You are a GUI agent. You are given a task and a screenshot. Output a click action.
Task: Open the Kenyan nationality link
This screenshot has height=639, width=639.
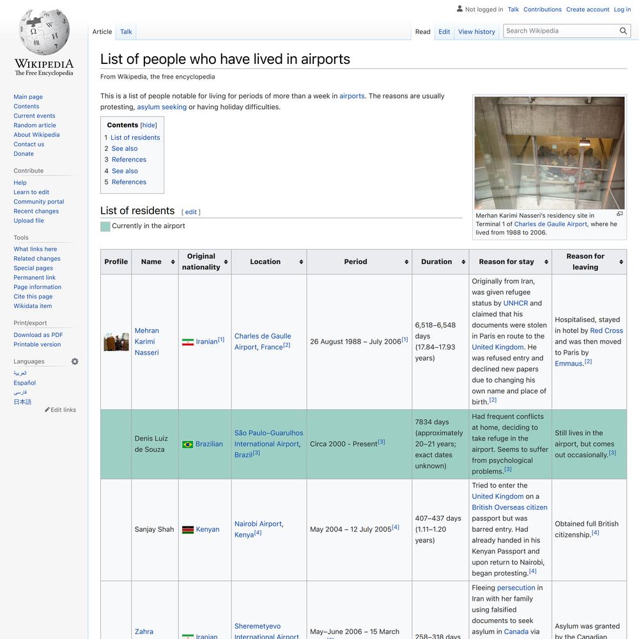pyautogui.click(x=208, y=529)
